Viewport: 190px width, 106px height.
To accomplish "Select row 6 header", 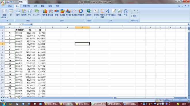I will point(2,44).
